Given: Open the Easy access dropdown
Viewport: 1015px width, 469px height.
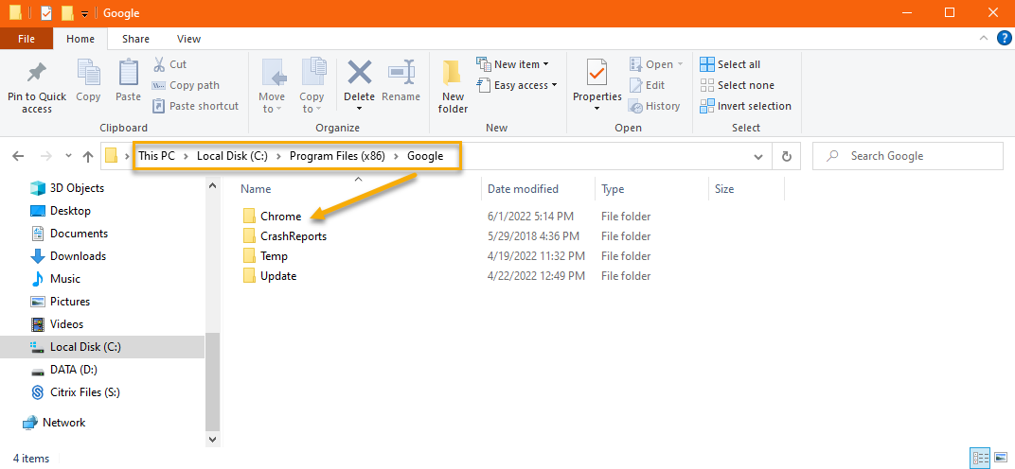Looking at the screenshot, I should (x=517, y=85).
